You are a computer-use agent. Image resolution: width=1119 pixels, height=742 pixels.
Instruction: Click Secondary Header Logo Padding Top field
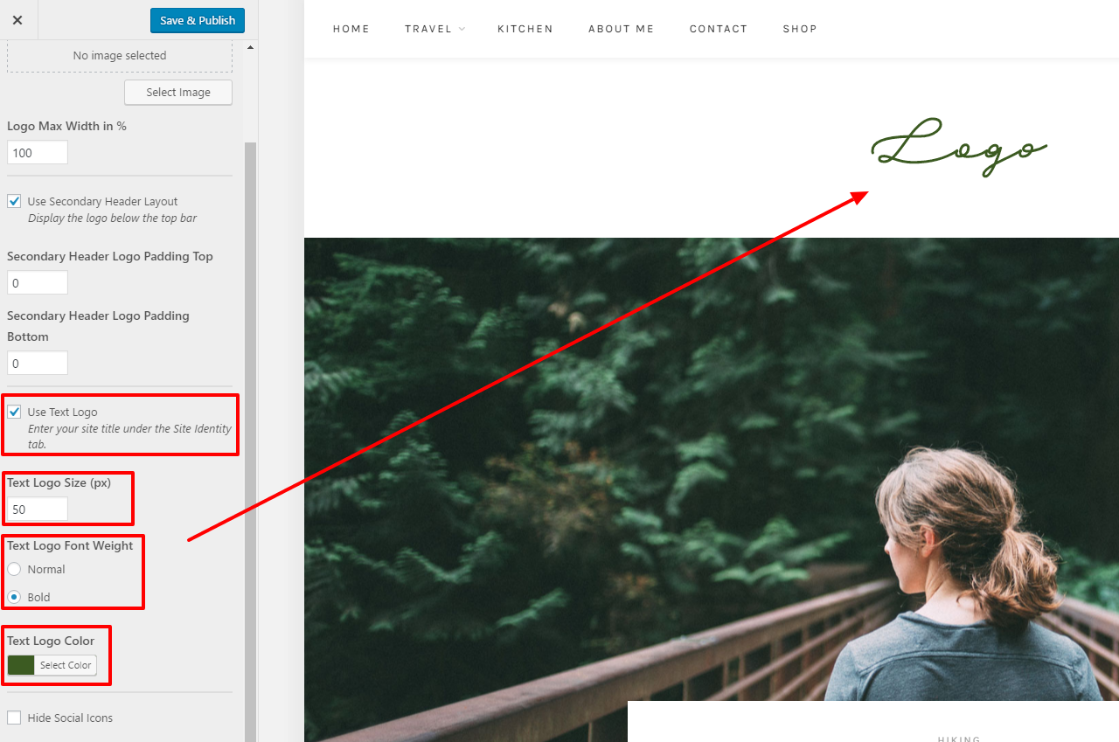click(x=38, y=283)
